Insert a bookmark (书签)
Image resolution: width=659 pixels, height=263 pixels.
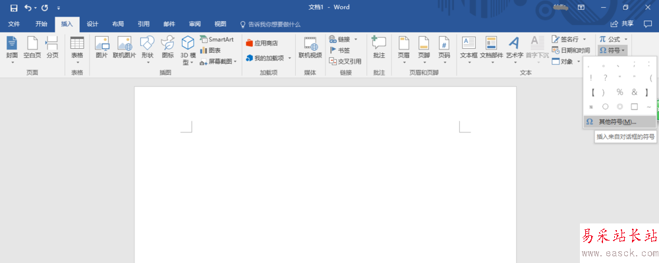[x=340, y=50]
